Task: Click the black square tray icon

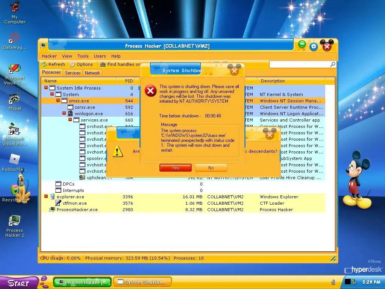Action: click(347, 281)
